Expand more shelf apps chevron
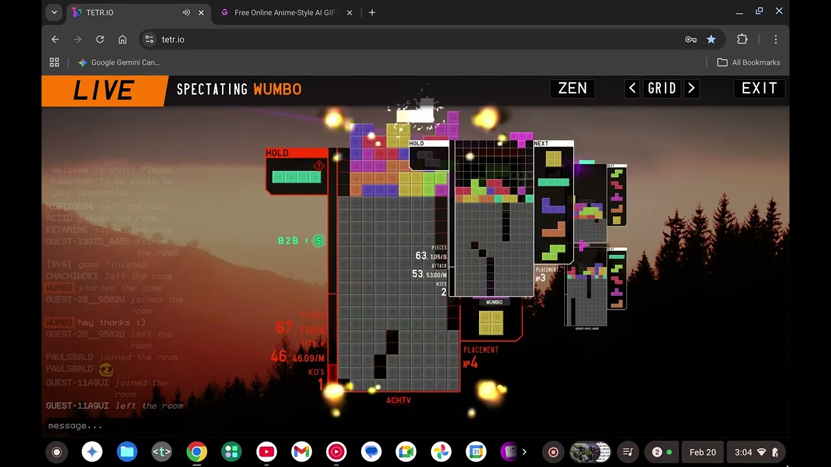The width and height of the screenshot is (831, 467). point(525,452)
